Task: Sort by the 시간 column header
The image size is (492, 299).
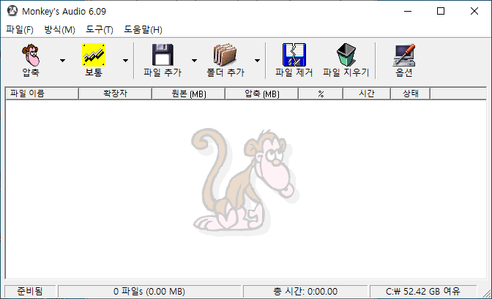Action: point(367,94)
